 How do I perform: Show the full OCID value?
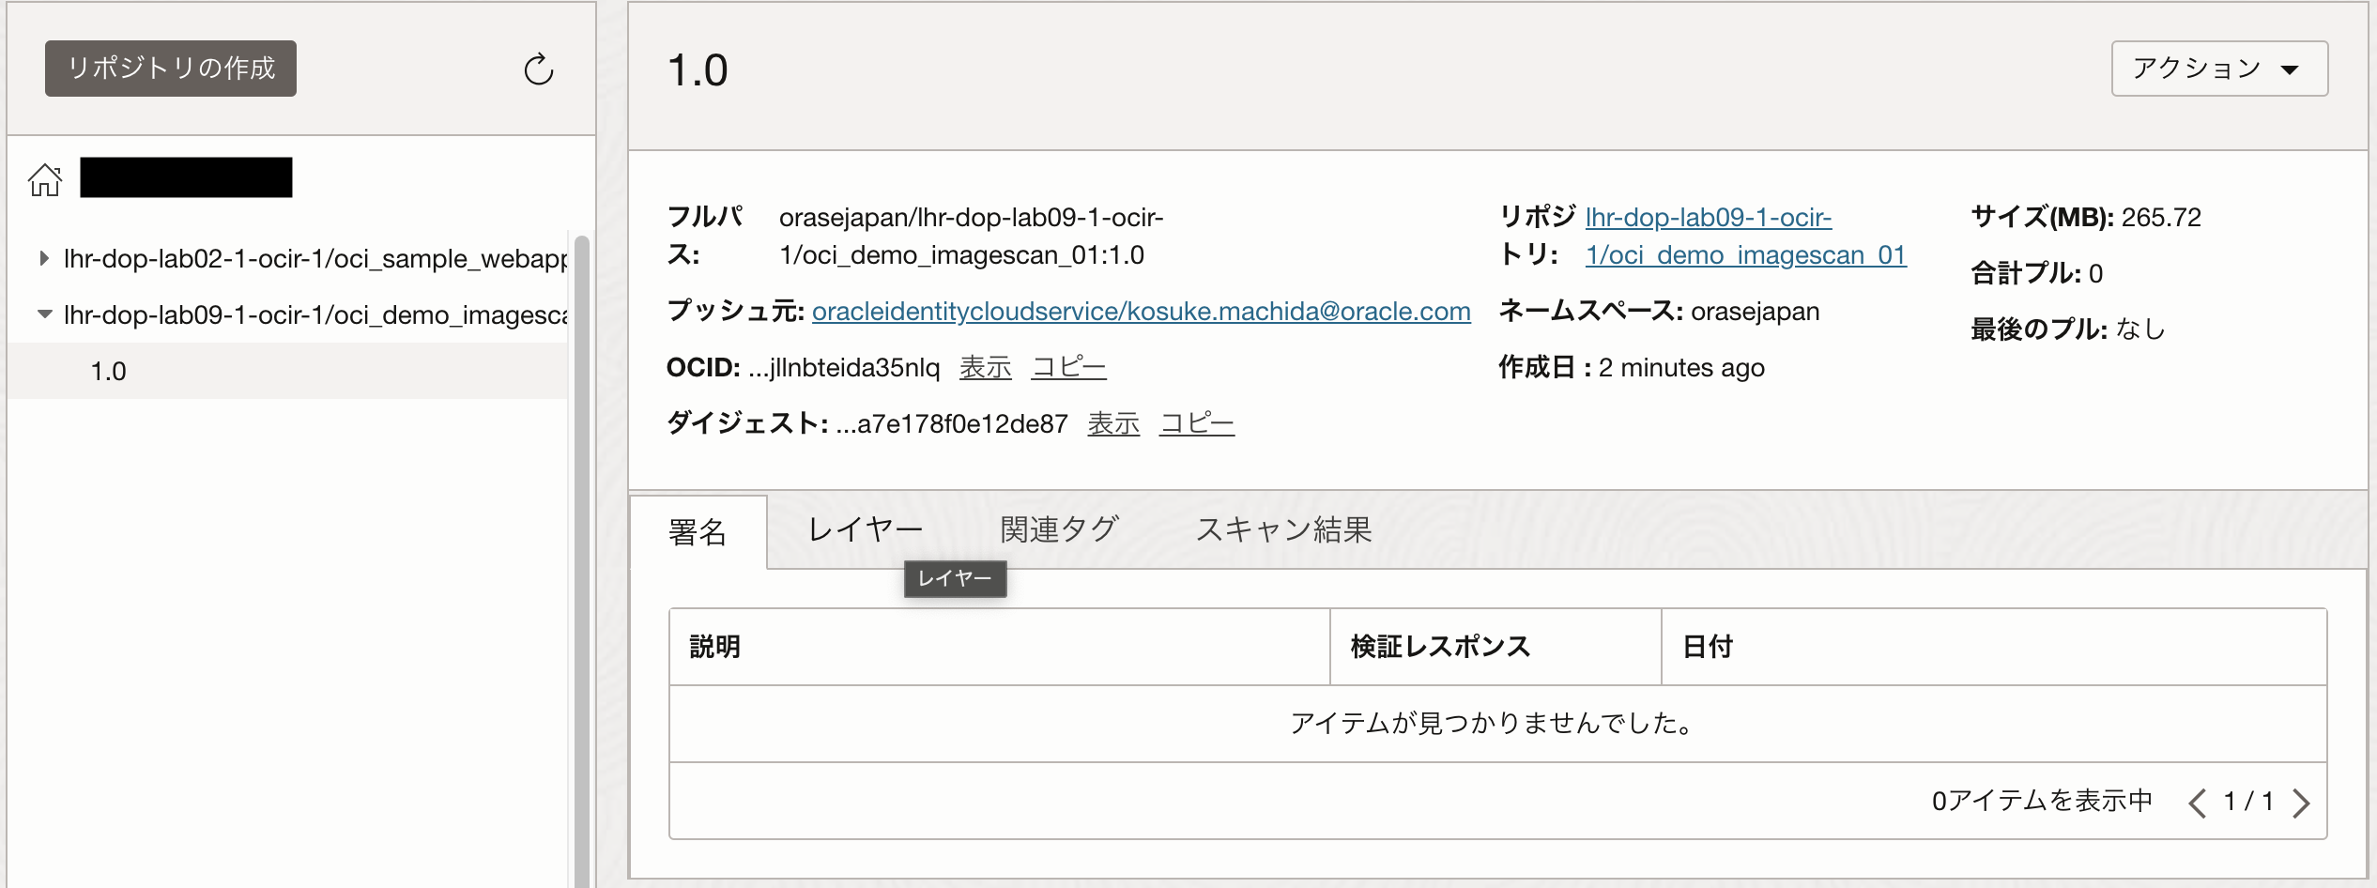tap(984, 367)
